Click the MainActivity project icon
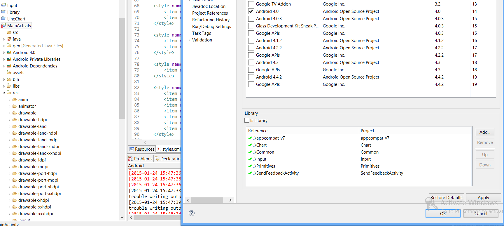The image size is (504, 226). pyautogui.click(x=3, y=25)
